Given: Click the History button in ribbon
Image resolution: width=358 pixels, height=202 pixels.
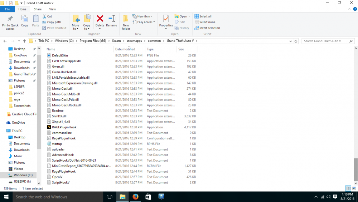Looking at the screenshot, I should 182,28.
